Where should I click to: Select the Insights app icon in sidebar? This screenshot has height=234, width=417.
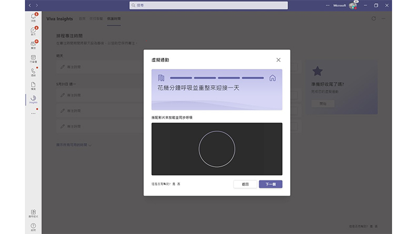(x=33, y=99)
